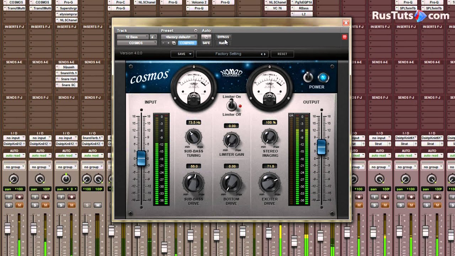Open the SnareVrb.1 send
455x256 pixels.
[x=66, y=73]
